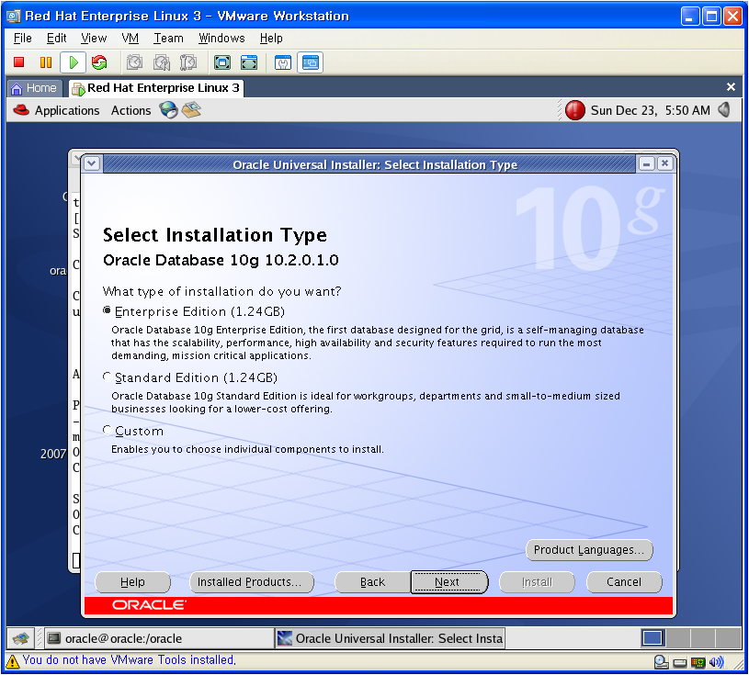Click the first workspace in the workspace switcher

click(x=653, y=638)
